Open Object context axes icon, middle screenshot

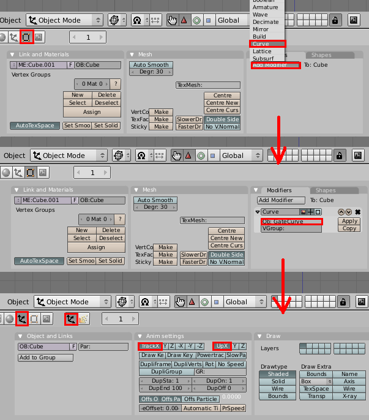(18, 173)
